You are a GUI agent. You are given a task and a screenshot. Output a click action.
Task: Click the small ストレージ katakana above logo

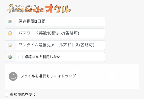click(x=32, y=6)
